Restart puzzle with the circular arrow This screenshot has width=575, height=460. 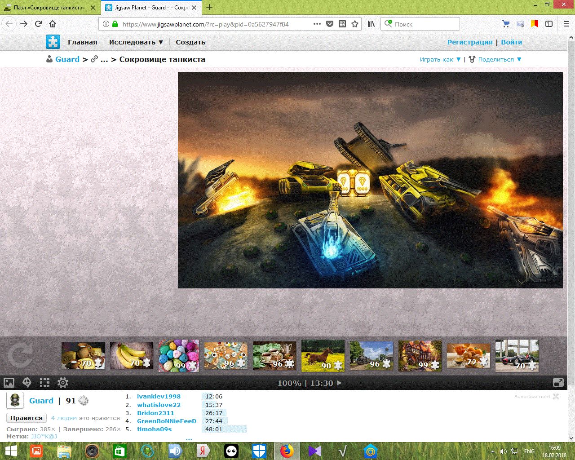coord(20,355)
